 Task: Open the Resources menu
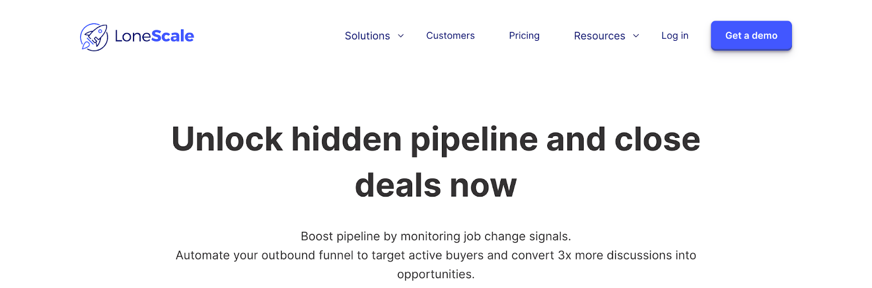pos(599,36)
